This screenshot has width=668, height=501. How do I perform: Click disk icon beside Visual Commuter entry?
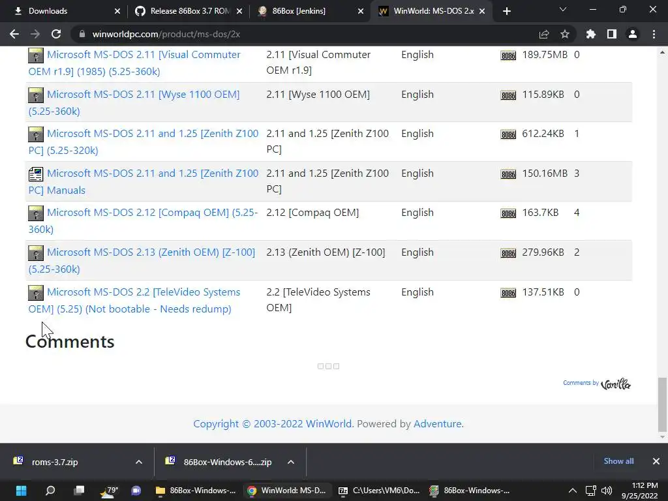(36, 55)
